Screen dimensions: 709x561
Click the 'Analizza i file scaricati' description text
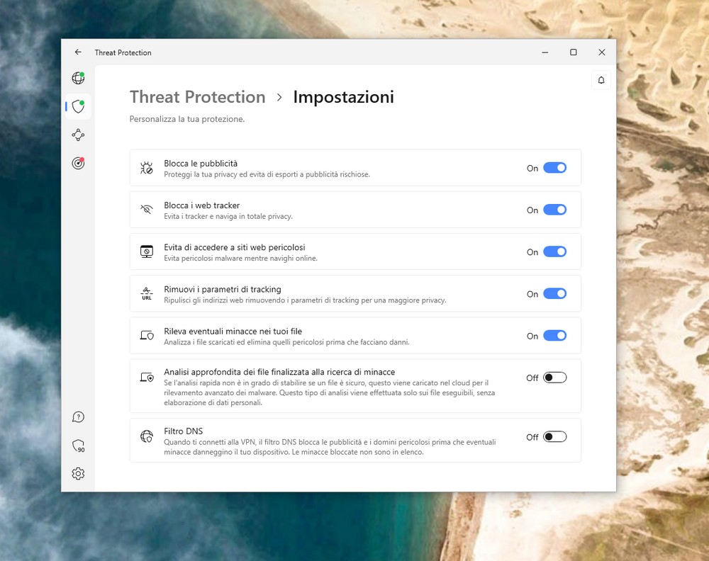286,342
